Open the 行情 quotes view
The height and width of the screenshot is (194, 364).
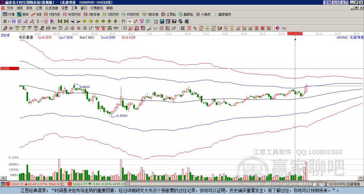point(9,15)
